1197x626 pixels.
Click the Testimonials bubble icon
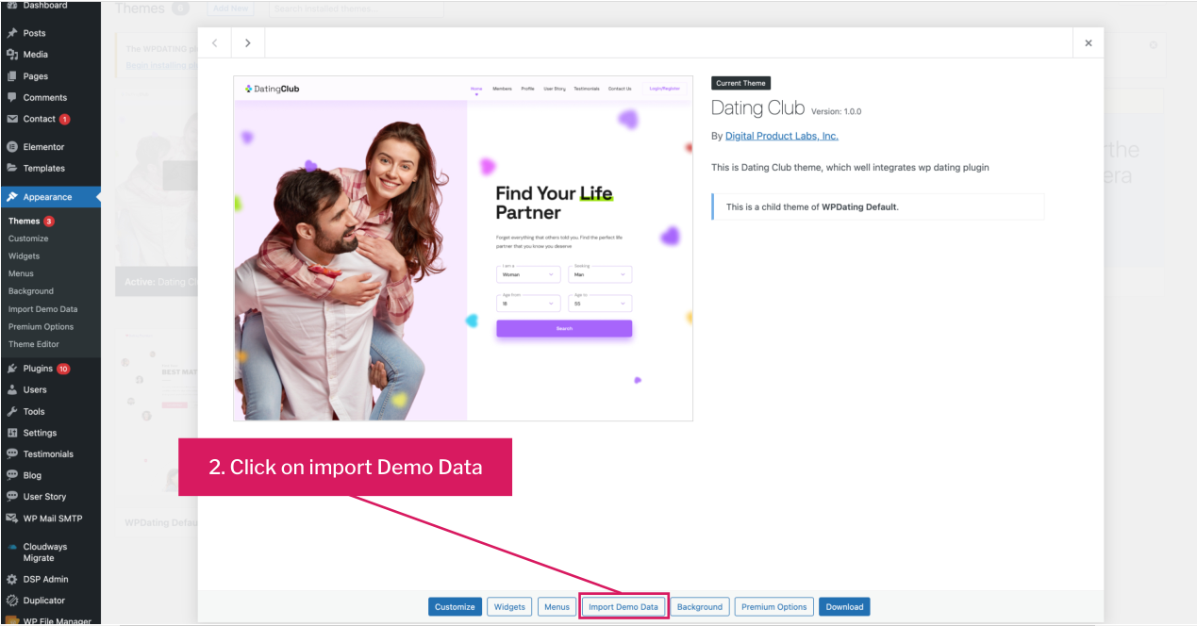12,453
